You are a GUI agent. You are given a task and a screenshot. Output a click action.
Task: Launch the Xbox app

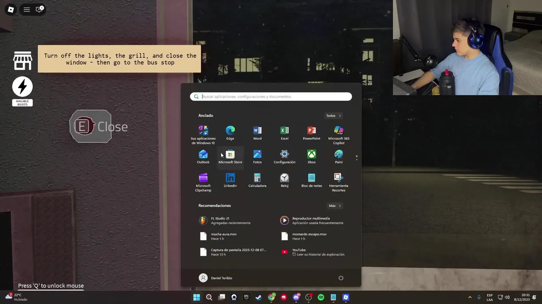tap(312, 157)
